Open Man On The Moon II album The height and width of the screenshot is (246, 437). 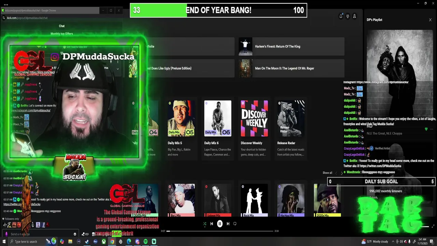pos(292,68)
